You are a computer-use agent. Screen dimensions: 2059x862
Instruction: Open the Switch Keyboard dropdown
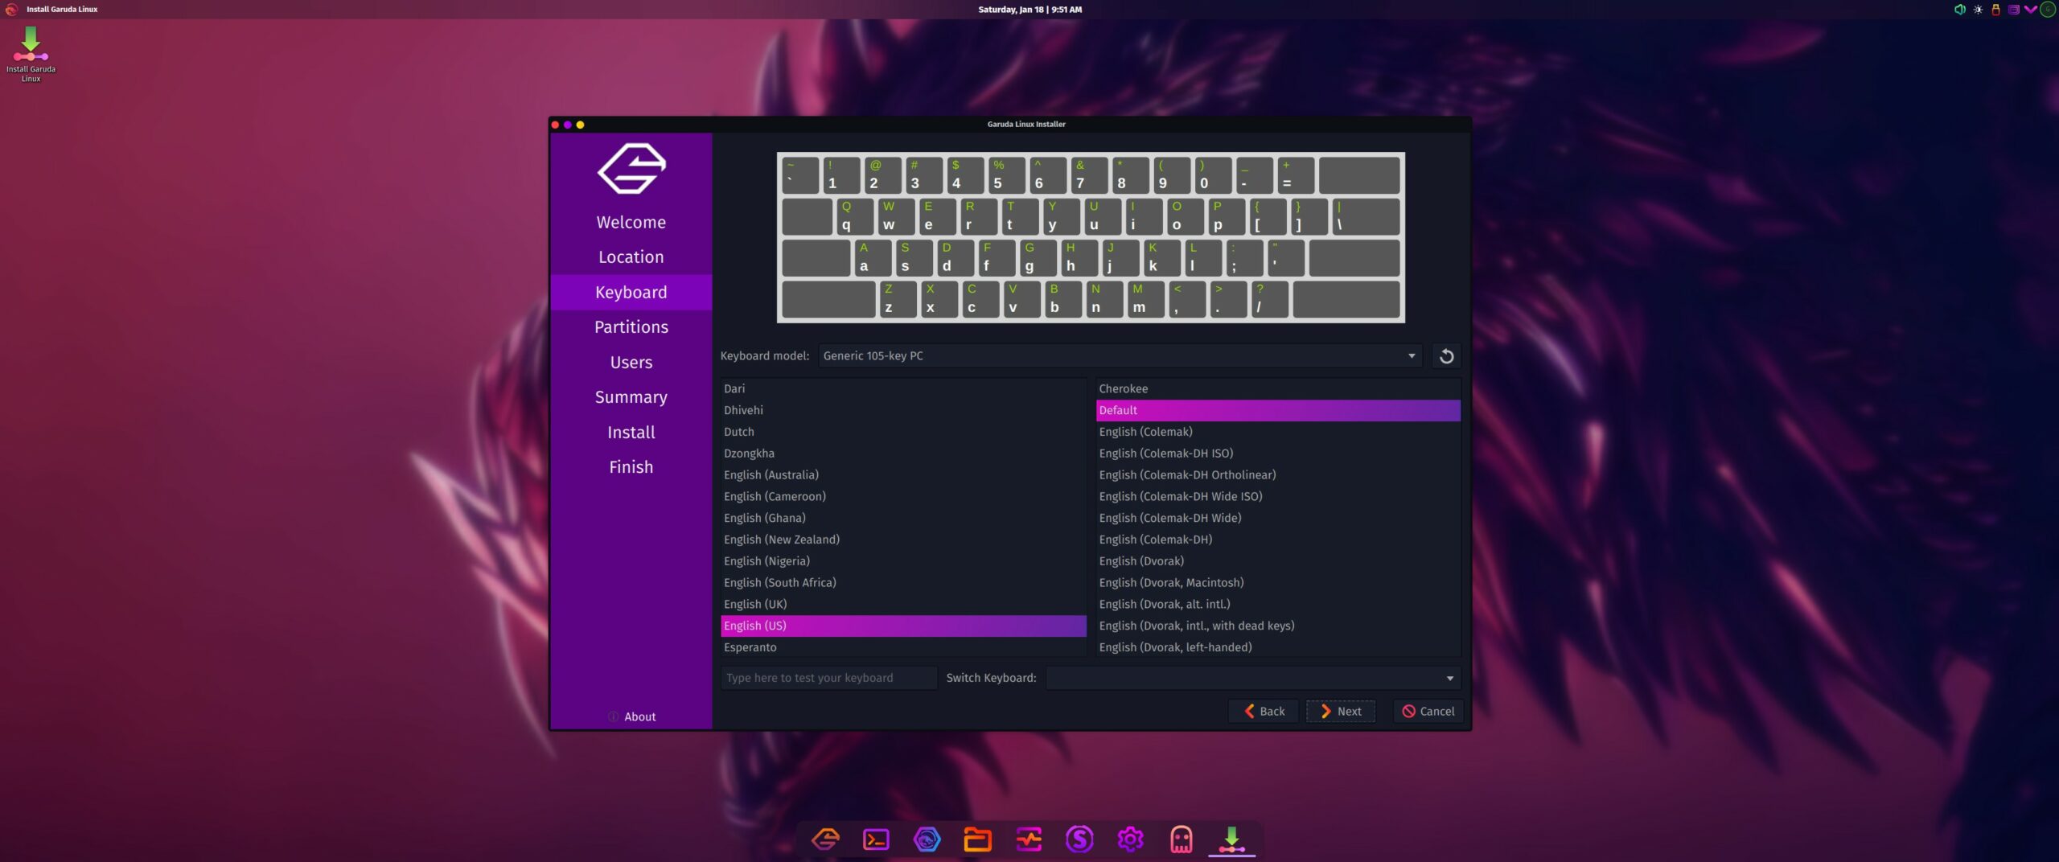pos(1252,678)
